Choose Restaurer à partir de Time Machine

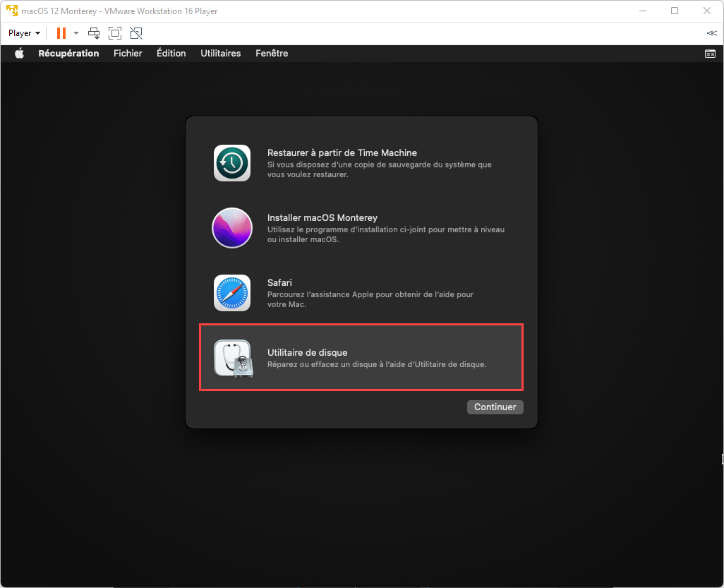(342, 152)
